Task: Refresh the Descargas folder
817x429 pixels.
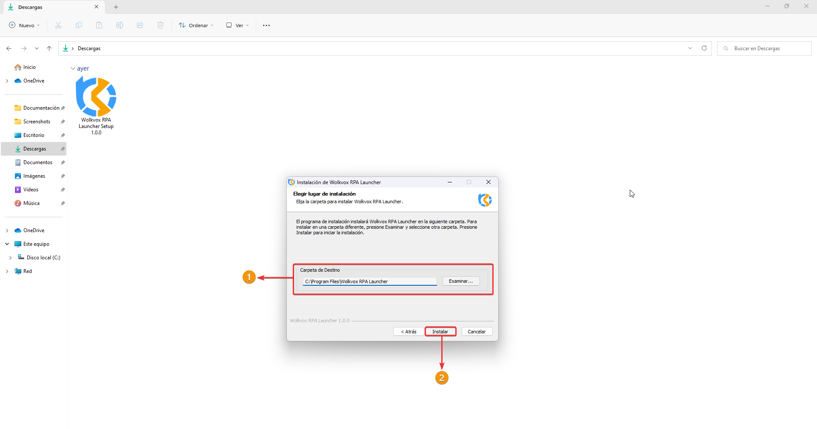Action: pos(704,48)
